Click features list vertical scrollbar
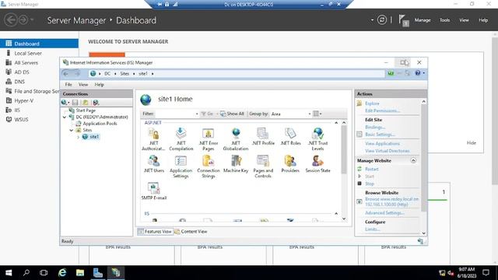The image size is (498, 280). coord(344,149)
